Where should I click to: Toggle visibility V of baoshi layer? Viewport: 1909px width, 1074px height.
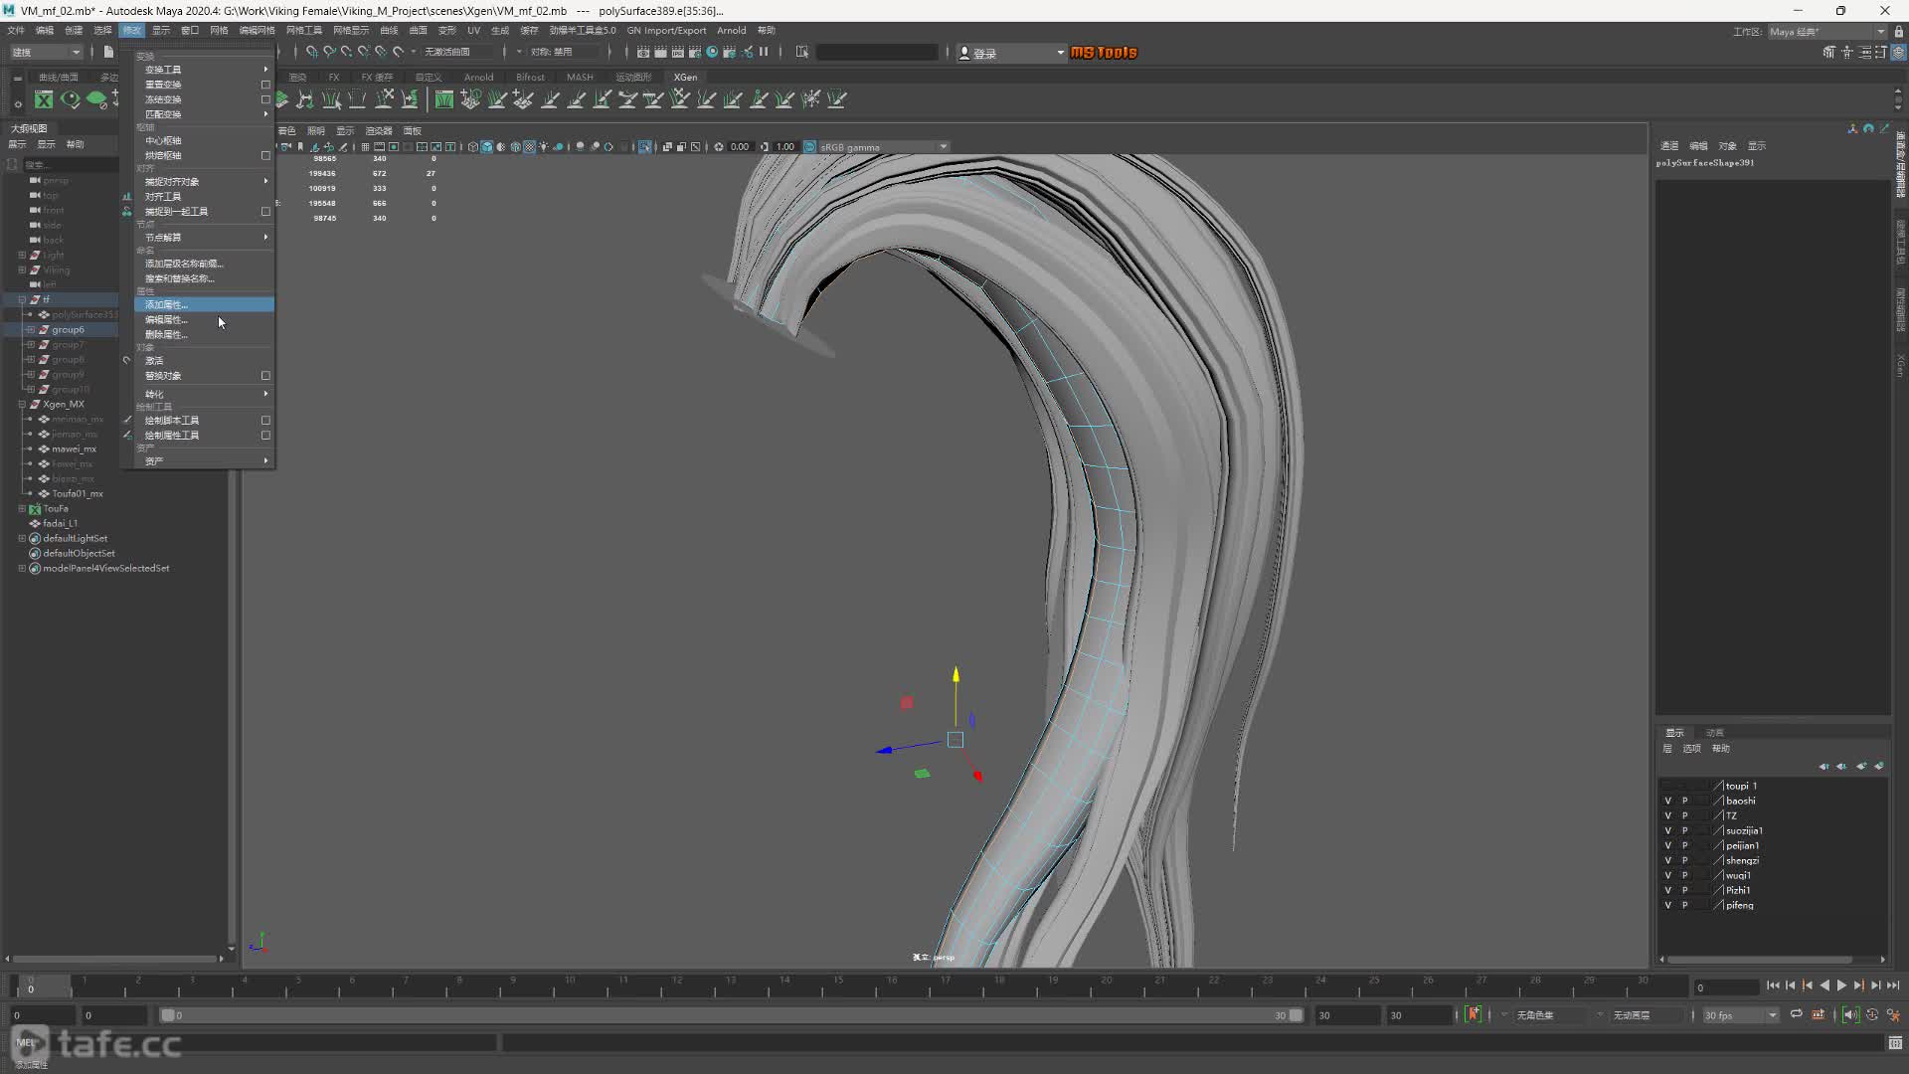(x=1667, y=801)
